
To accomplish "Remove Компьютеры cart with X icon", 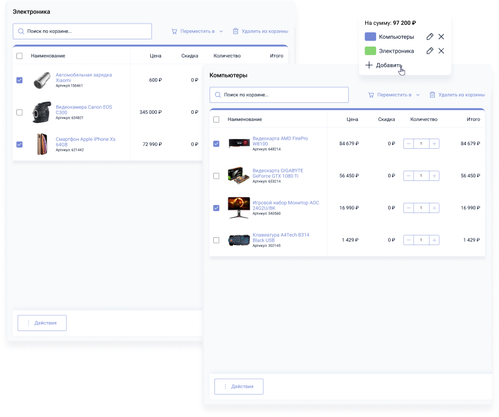I will coord(441,37).
